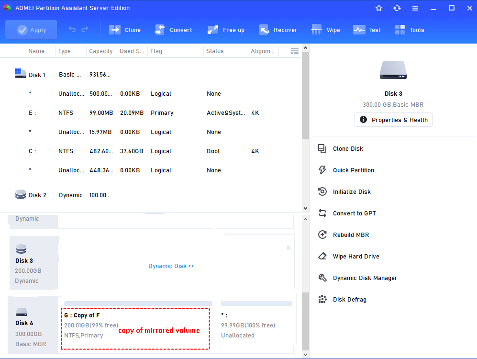The height and width of the screenshot is (359, 477).
Task: Open the Tools menu
Action: click(410, 30)
